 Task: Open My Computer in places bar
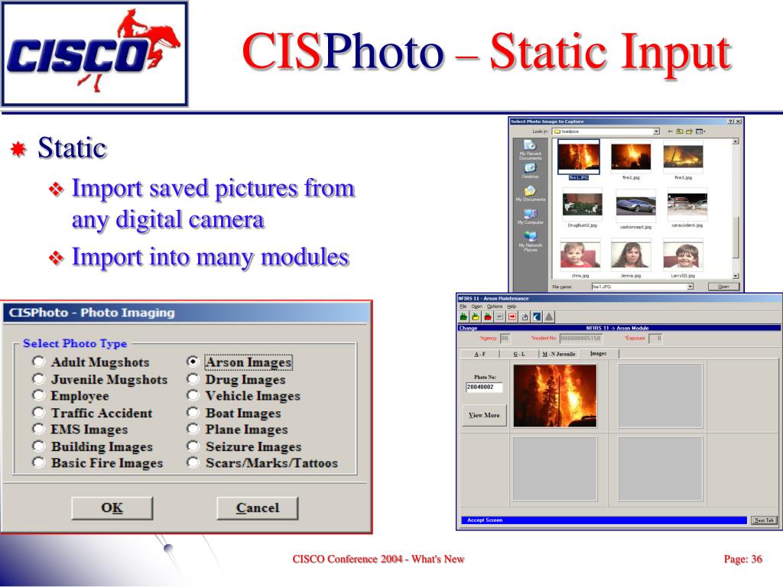coord(531,216)
